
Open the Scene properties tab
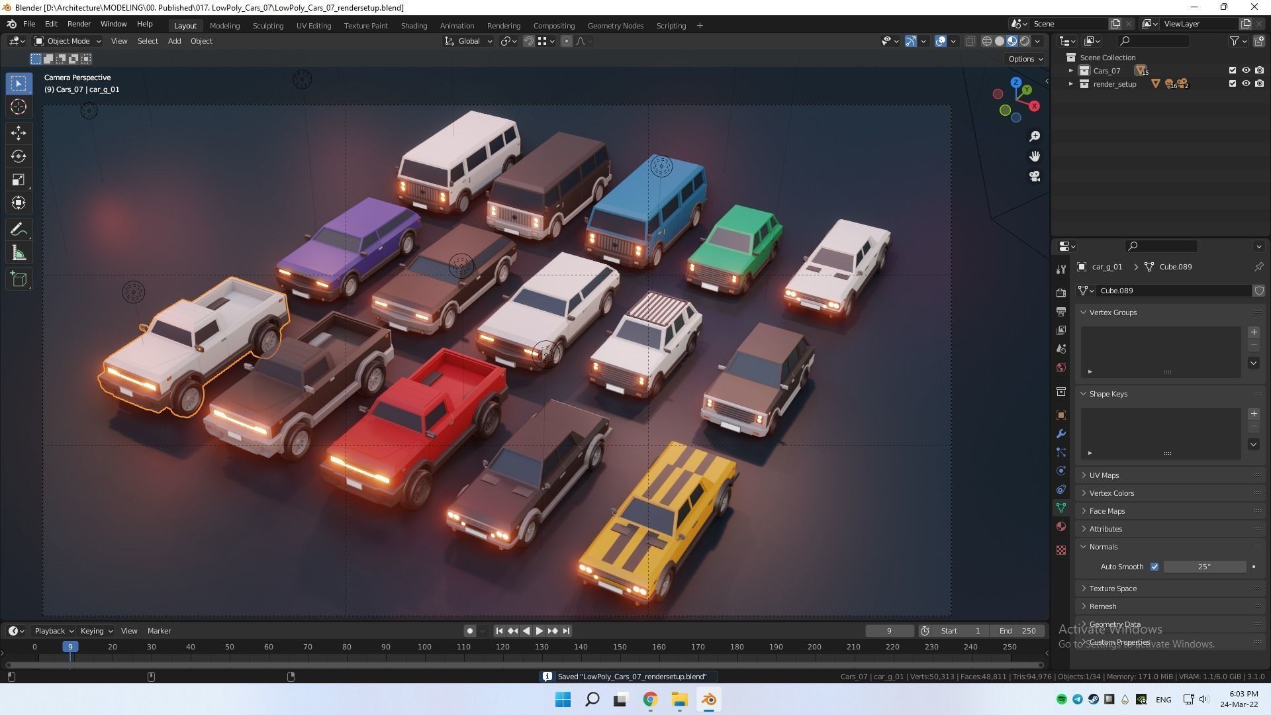[1061, 348]
